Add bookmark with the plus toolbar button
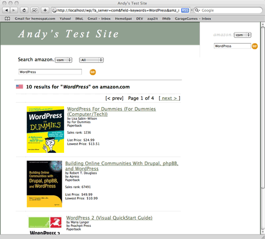The width and height of the screenshot is (265, 239). (x=45, y=10)
